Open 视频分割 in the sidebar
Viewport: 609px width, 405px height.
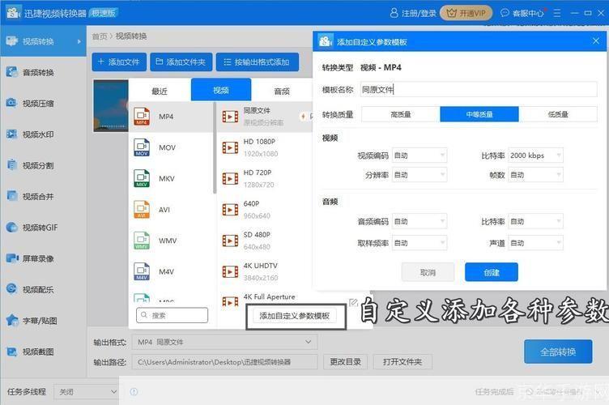43,165
